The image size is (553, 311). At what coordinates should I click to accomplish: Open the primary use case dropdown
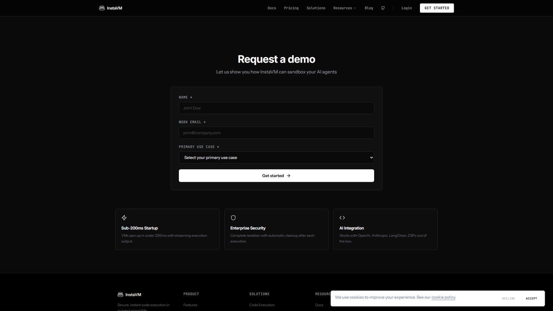tap(276, 158)
